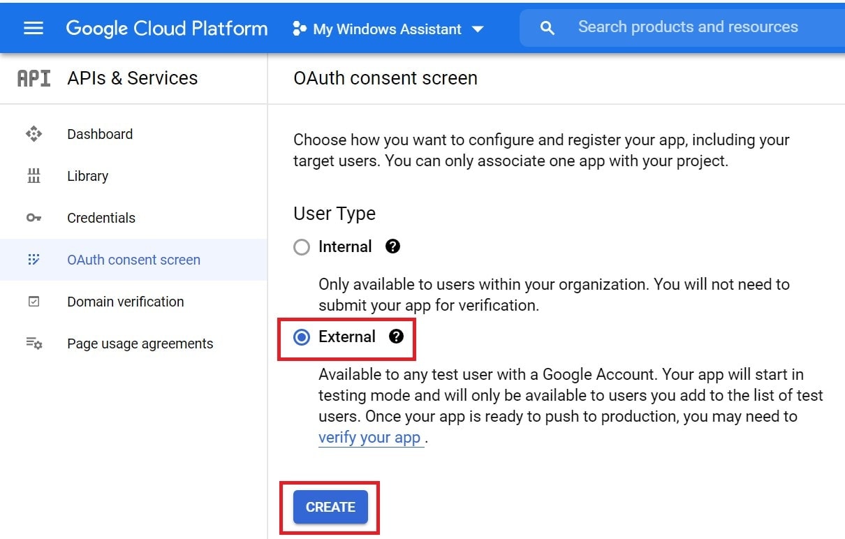Click the project hexagon icon beside My Windows Assistant
The image size is (845, 539).
300,29
